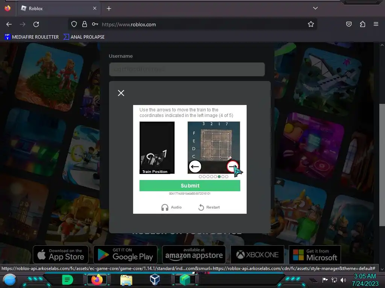Open the Amazon Appstore badge

click(x=194, y=255)
